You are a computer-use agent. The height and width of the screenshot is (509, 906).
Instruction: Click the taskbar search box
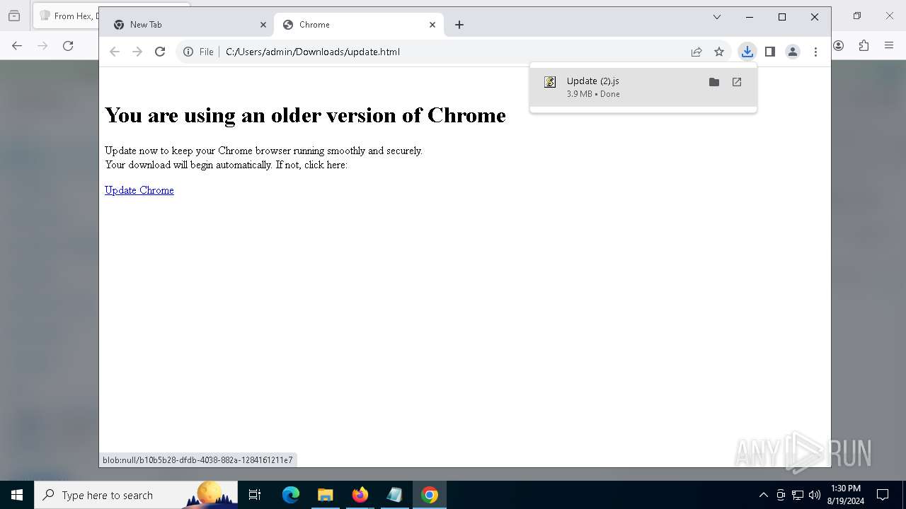click(136, 495)
